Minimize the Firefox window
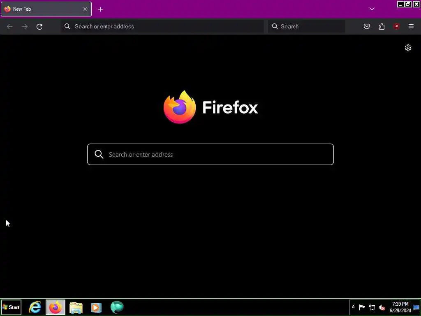This screenshot has width=421, height=316. [400, 4]
